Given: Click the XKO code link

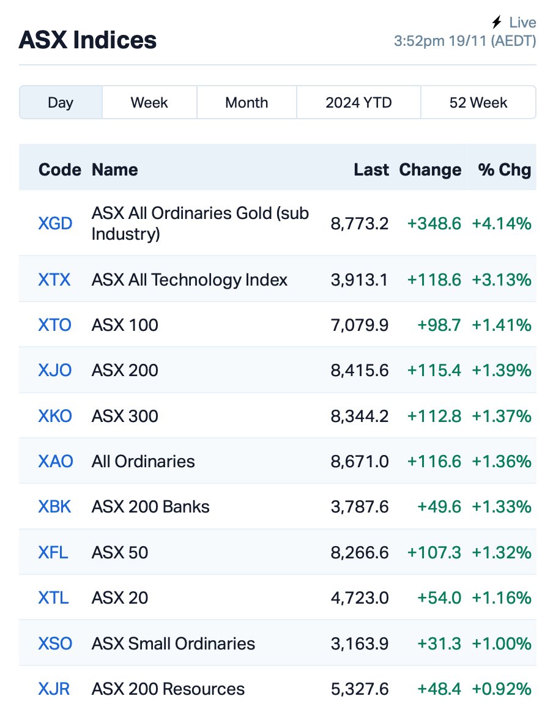Looking at the screenshot, I should [55, 416].
